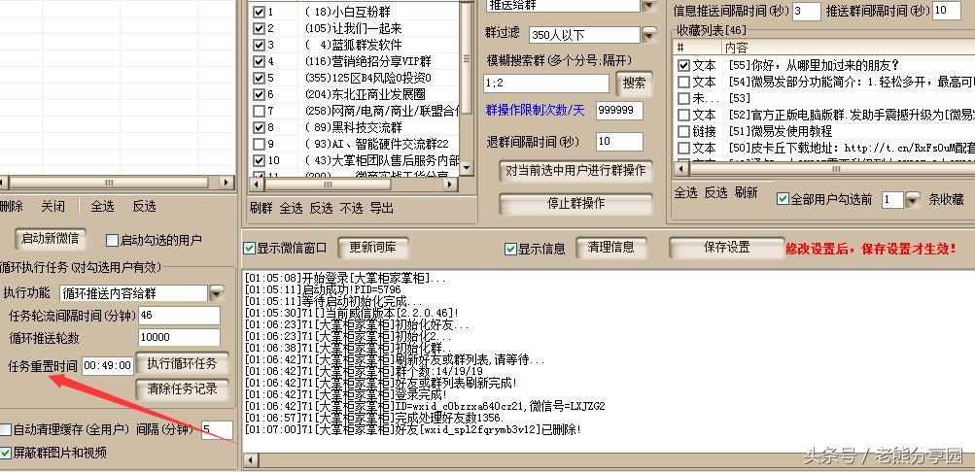This screenshot has height=472, width=975.
Task: Select favorite row [50] 皮卡丘下载地址
Action: 824,148
